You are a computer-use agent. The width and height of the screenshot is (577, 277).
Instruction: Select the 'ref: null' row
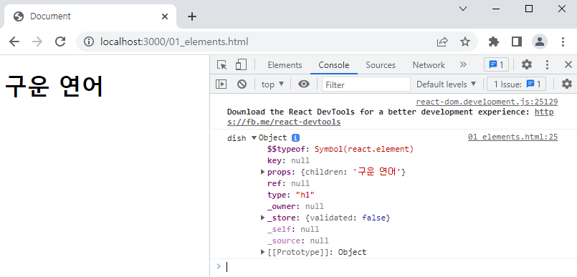pyautogui.click(x=288, y=183)
